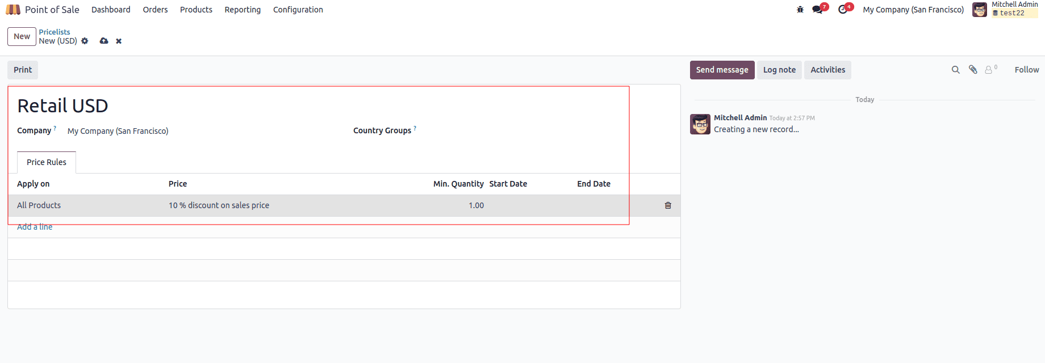Viewport: 1045px width, 363px height.
Task: Open the Reporting menu
Action: pos(243,10)
